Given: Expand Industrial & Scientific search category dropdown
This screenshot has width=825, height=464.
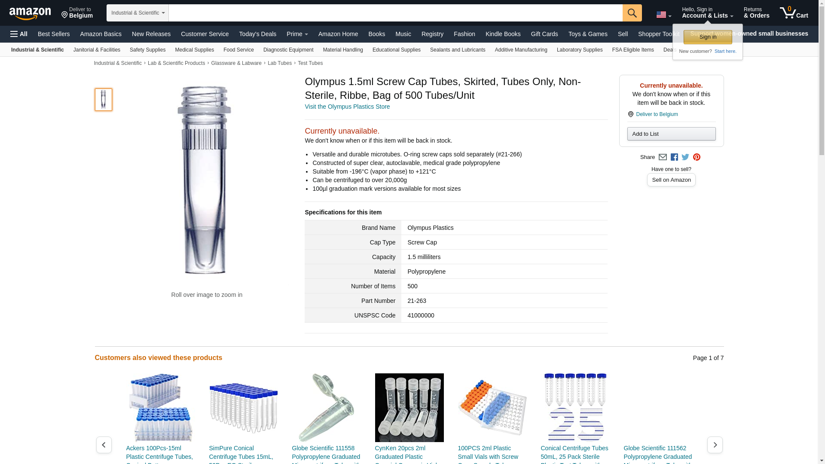Looking at the screenshot, I should (x=137, y=13).
